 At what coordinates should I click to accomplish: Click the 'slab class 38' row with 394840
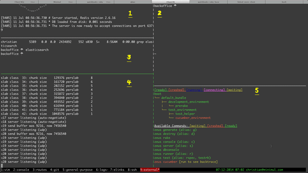pyautogui.click(x=47, y=98)
